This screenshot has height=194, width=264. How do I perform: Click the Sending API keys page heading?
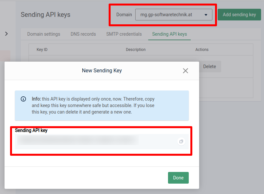coord(45,15)
